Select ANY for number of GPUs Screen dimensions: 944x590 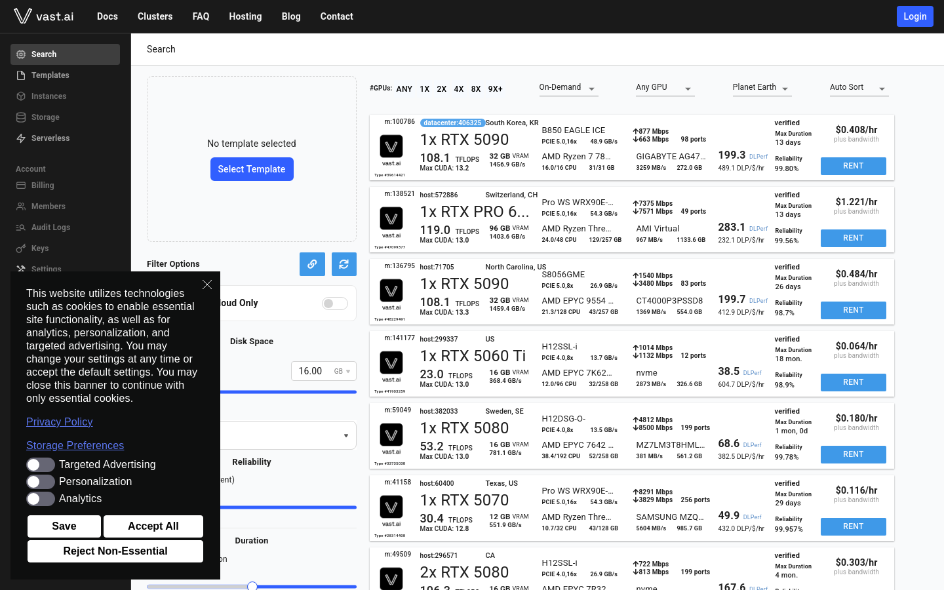point(404,89)
